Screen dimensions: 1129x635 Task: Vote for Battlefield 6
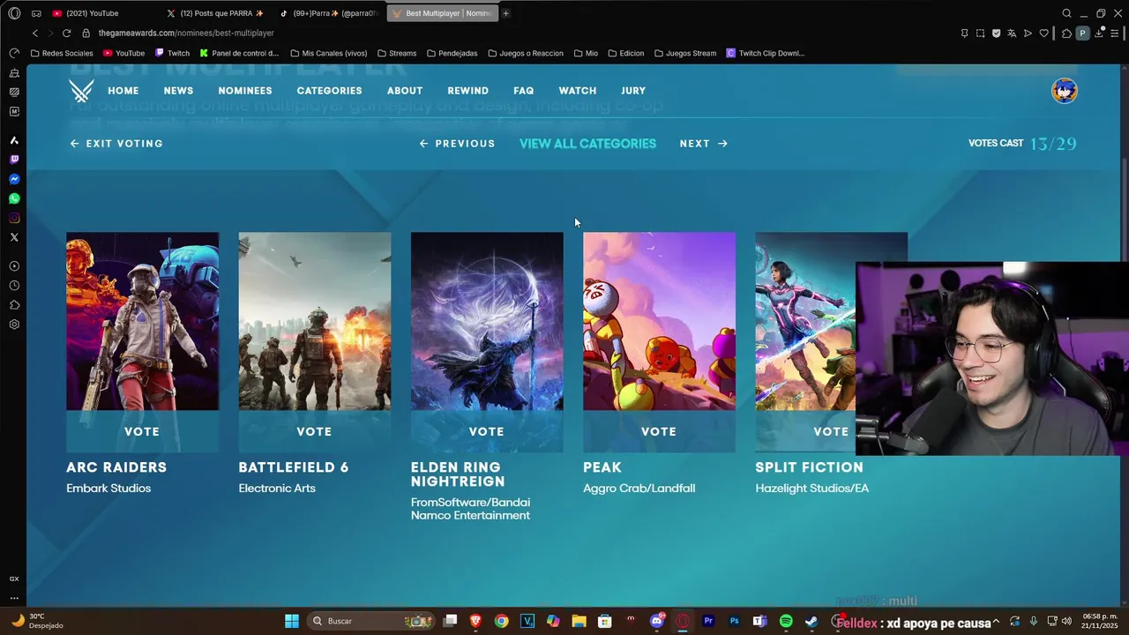(314, 431)
